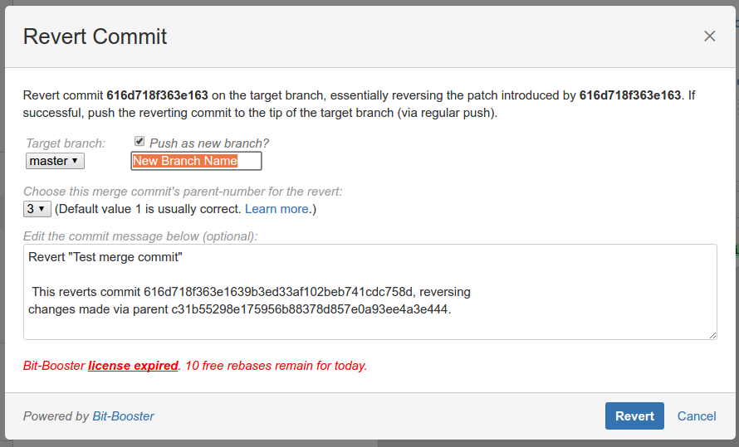Expand the parent-number dropdown showing 3
This screenshot has width=739, height=447.
point(37,209)
